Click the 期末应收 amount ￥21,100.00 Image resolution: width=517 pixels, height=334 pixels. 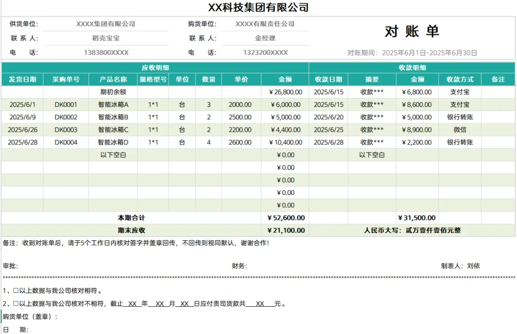click(285, 231)
